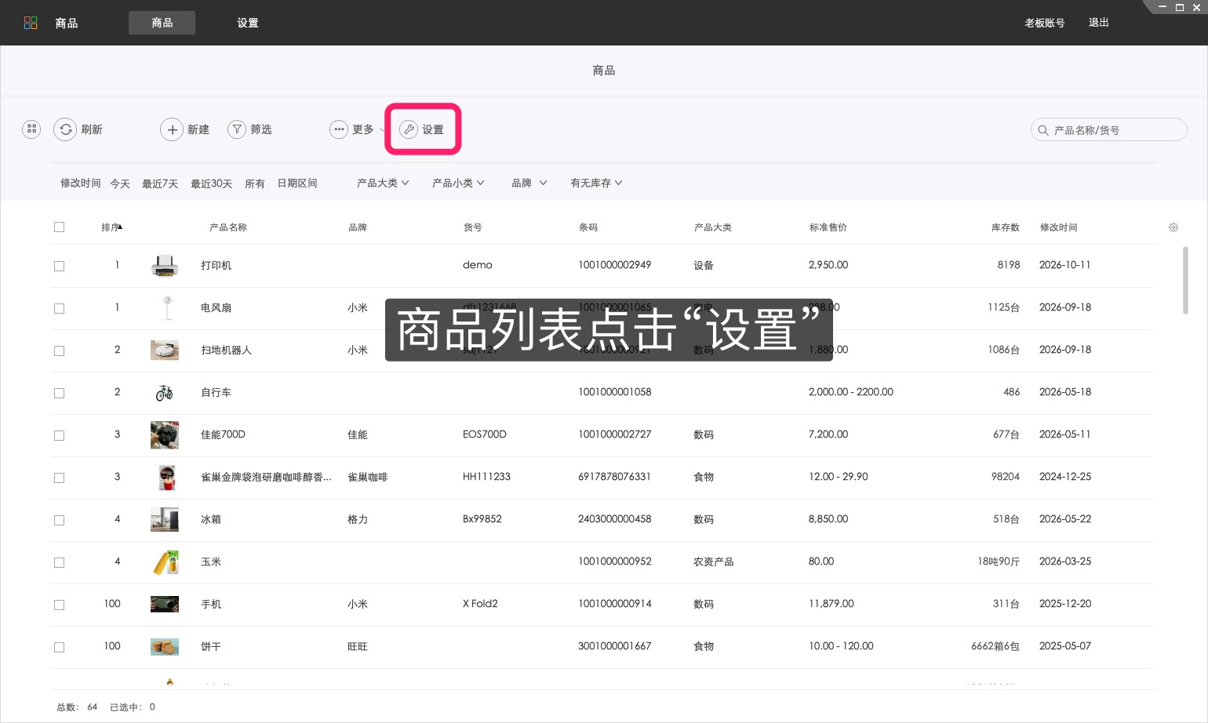The height and width of the screenshot is (723, 1208).
Task: Click the wrench settings icon
Action: (x=409, y=129)
